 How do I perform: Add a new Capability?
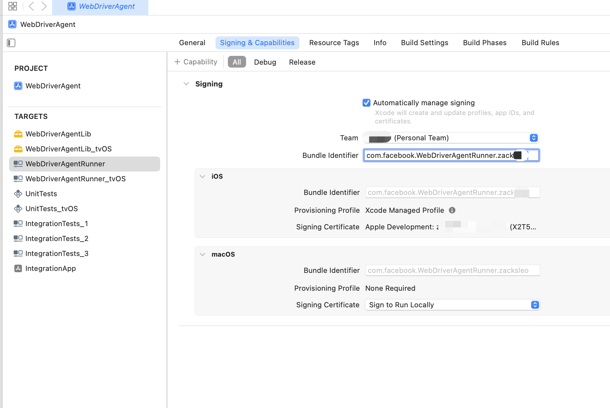[x=196, y=62]
